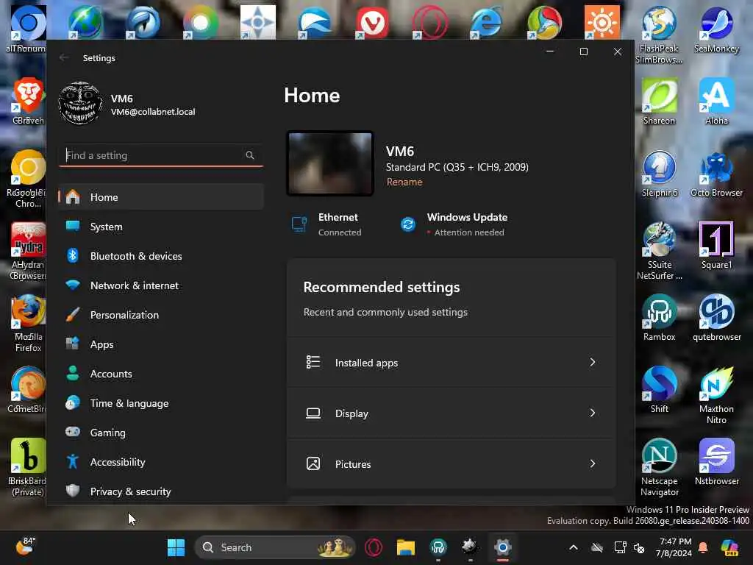753x565 pixels.
Task: Open FlashPeak SlimBrowser desktop icon
Action: (659, 35)
